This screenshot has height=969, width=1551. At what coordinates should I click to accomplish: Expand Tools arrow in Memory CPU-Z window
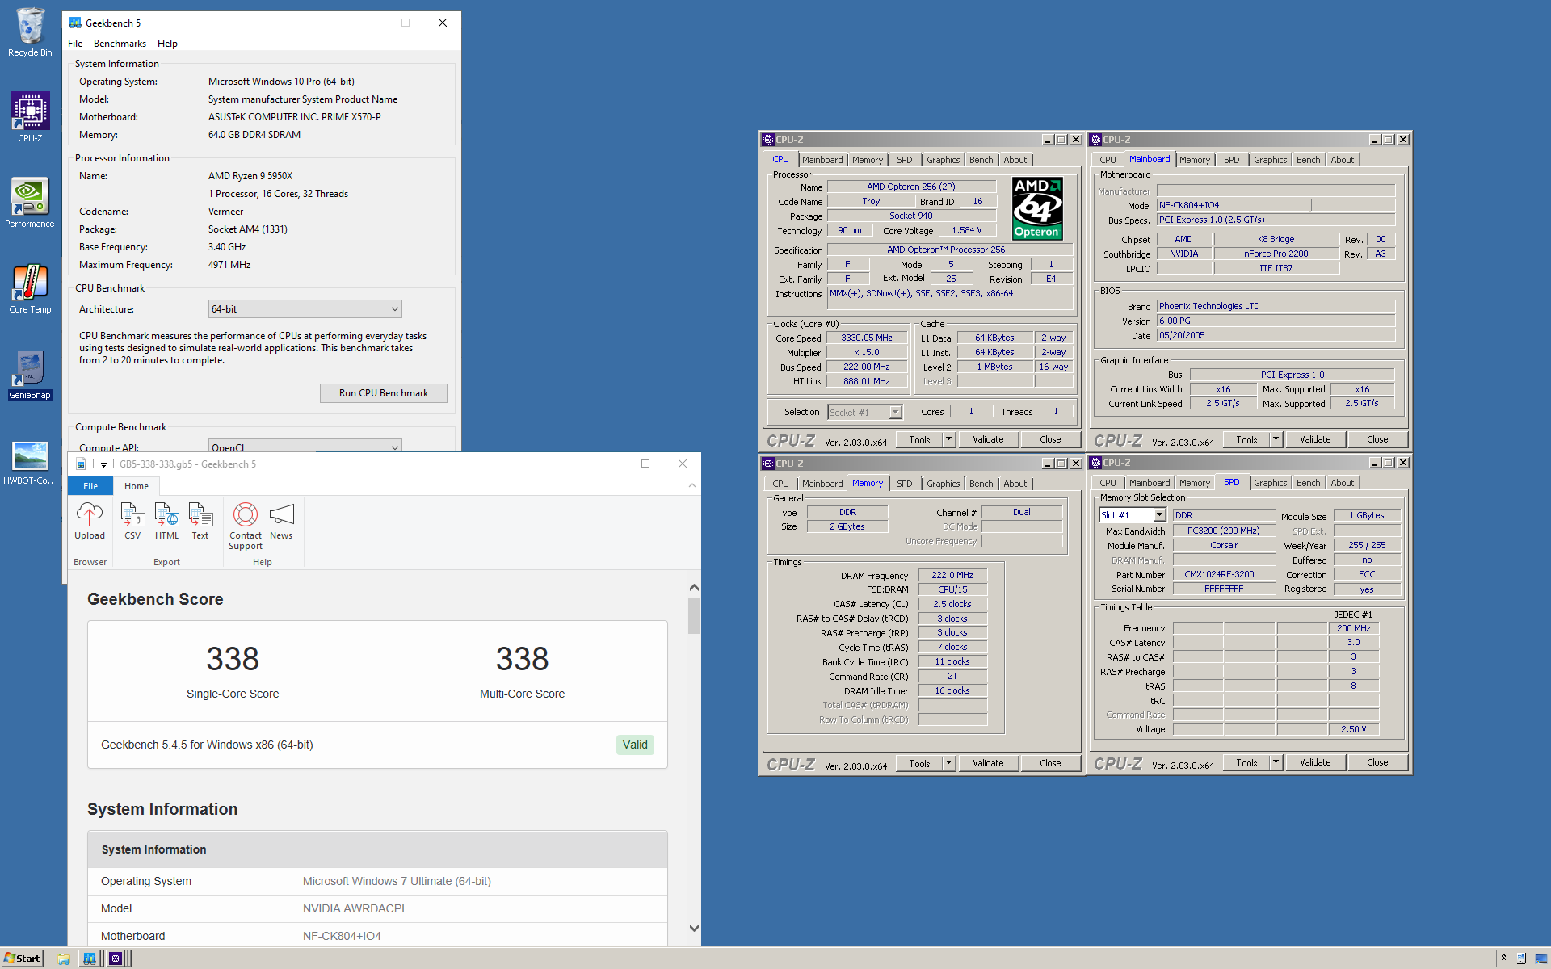[949, 763]
